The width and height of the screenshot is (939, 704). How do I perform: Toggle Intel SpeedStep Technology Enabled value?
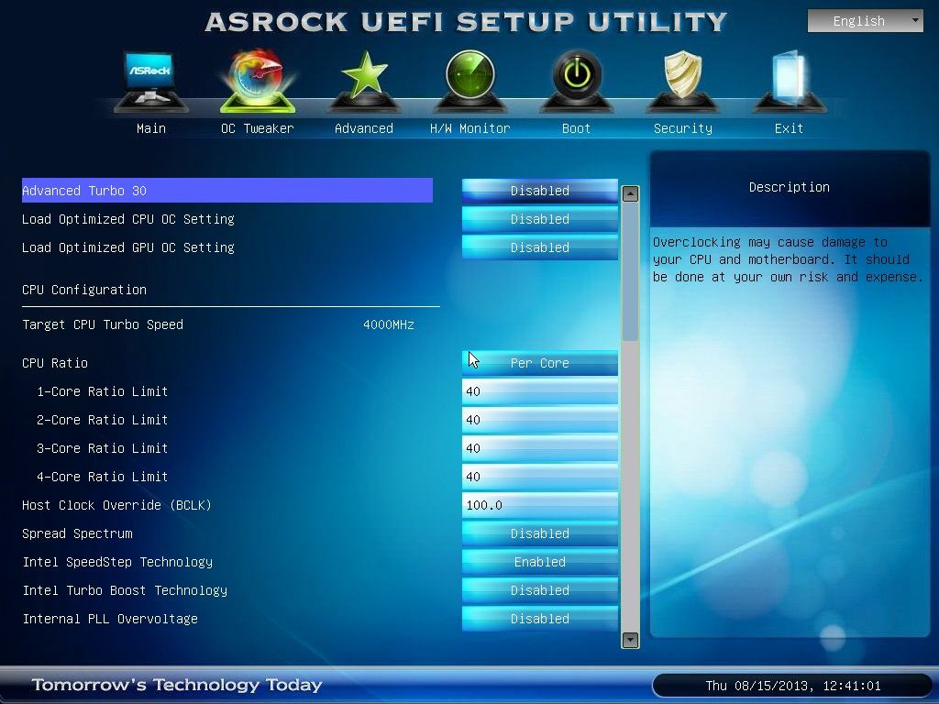tap(539, 562)
